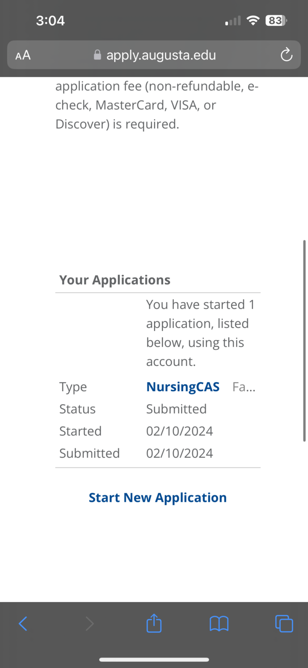Click the page vertical scrollbar
308x668 pixels.
coord(304,341)
